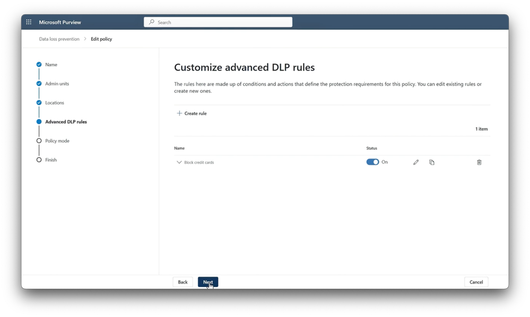The width and height of the screenshot is (530, 317).
Task: Click the search magnifier icon
Action: click(x=152, y=22)
